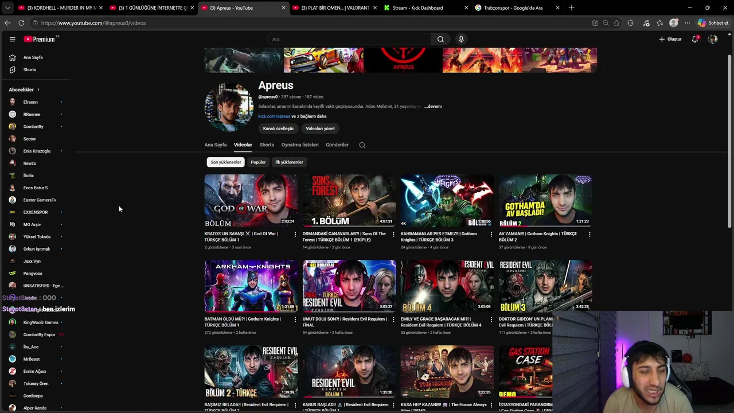Screen dimensions: 734x413
Task: Click the Oluştur create button
Action: [x=670, y=39]
